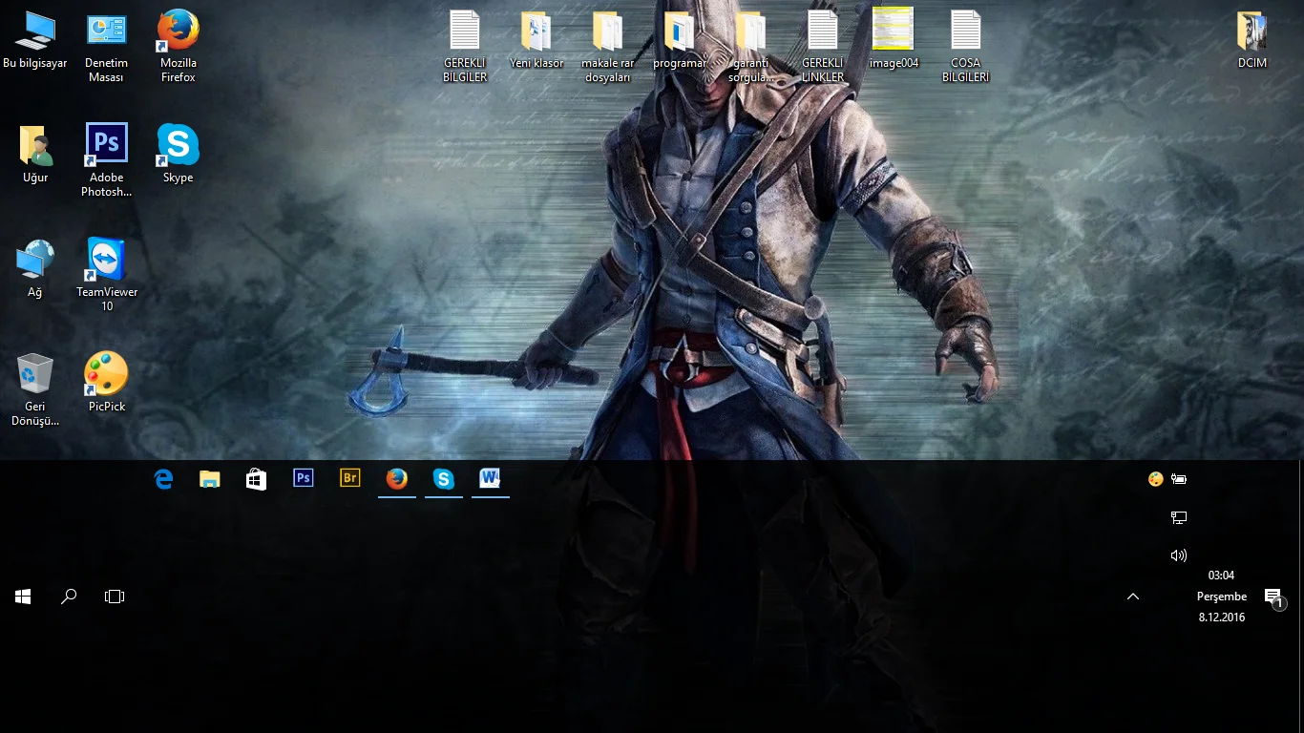1304x733 pixels.
Task: Open the network status tray icon
Action: (x=1179, y=517)
